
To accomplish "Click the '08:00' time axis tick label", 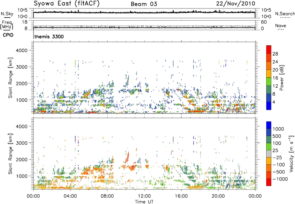I will click(107, 196).
